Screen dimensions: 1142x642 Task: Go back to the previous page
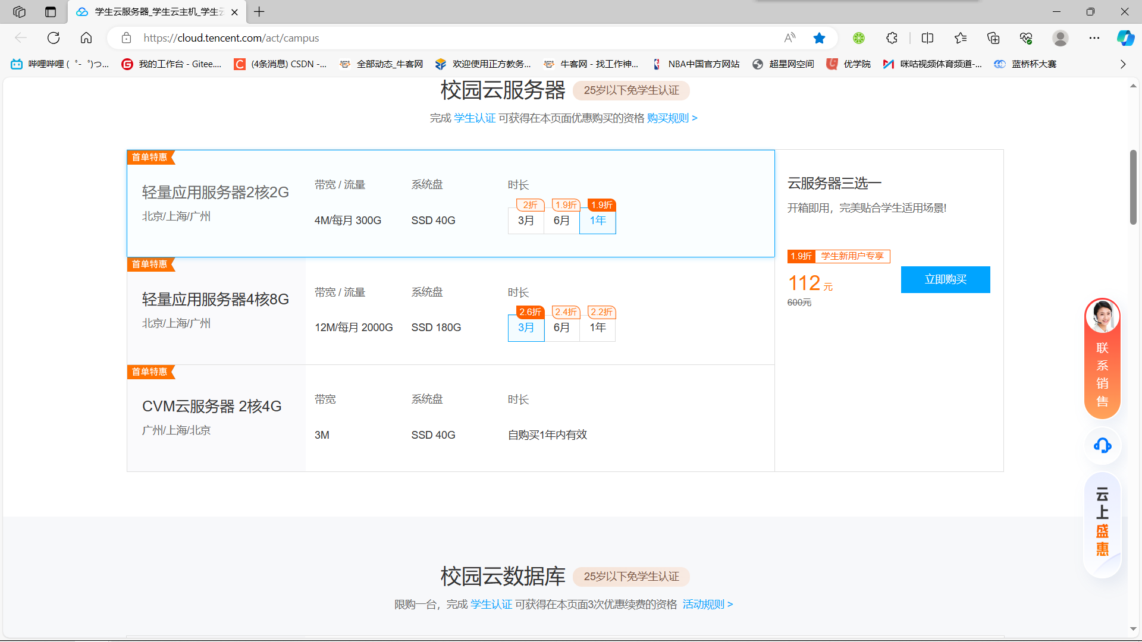coord(21,38)
